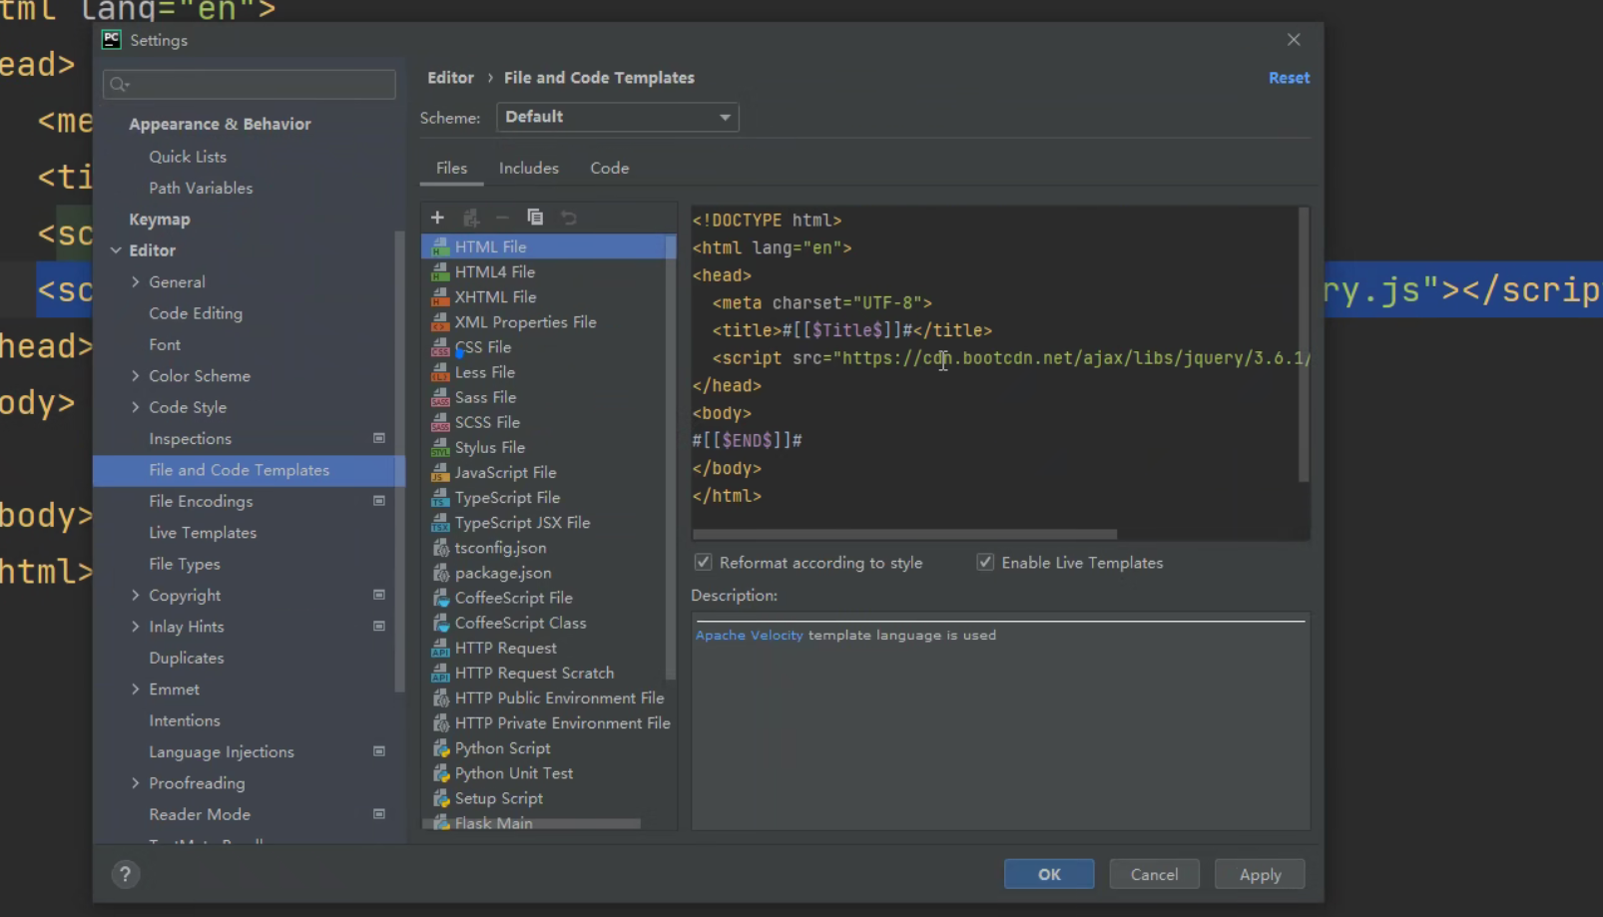Click the Remove Template minus icon
This screenshot has height=917, width=1603.
(502, 218)
